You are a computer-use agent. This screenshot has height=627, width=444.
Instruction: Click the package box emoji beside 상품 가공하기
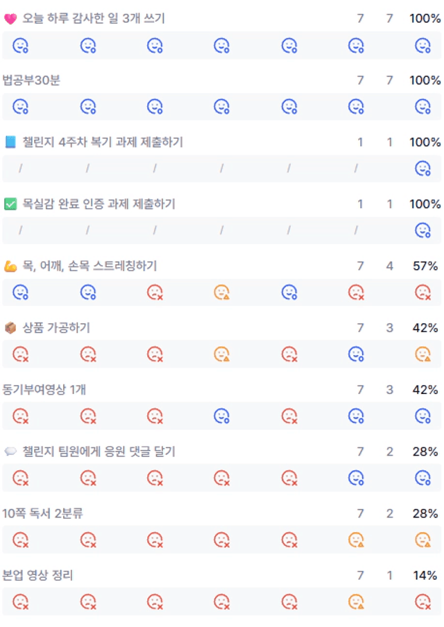click(x=10, y=328)
